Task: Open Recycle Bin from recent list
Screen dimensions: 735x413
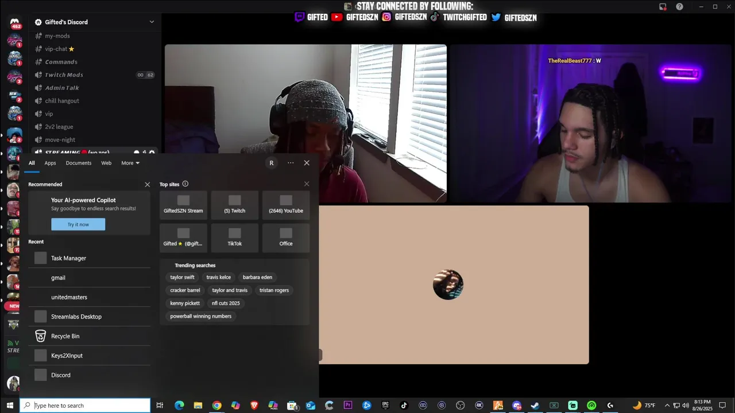Action: tap(89, 336)
